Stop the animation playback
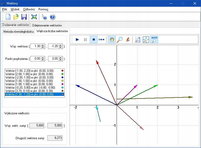Image resolution: width=201 pixels, height=148 pixels. click(x=93, y=40)
